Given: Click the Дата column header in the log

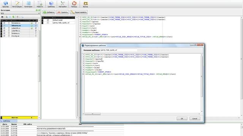Looking at the screenshot, I should pyautogui.click(x=5, y=124).
